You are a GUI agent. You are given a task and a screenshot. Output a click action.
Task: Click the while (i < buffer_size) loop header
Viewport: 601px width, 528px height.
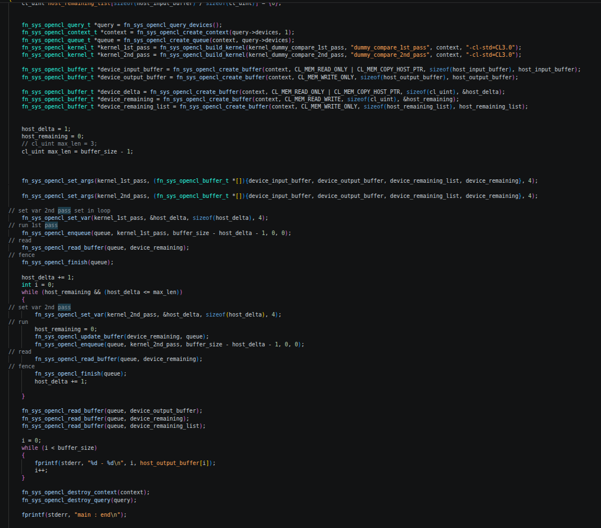point(60,448)
